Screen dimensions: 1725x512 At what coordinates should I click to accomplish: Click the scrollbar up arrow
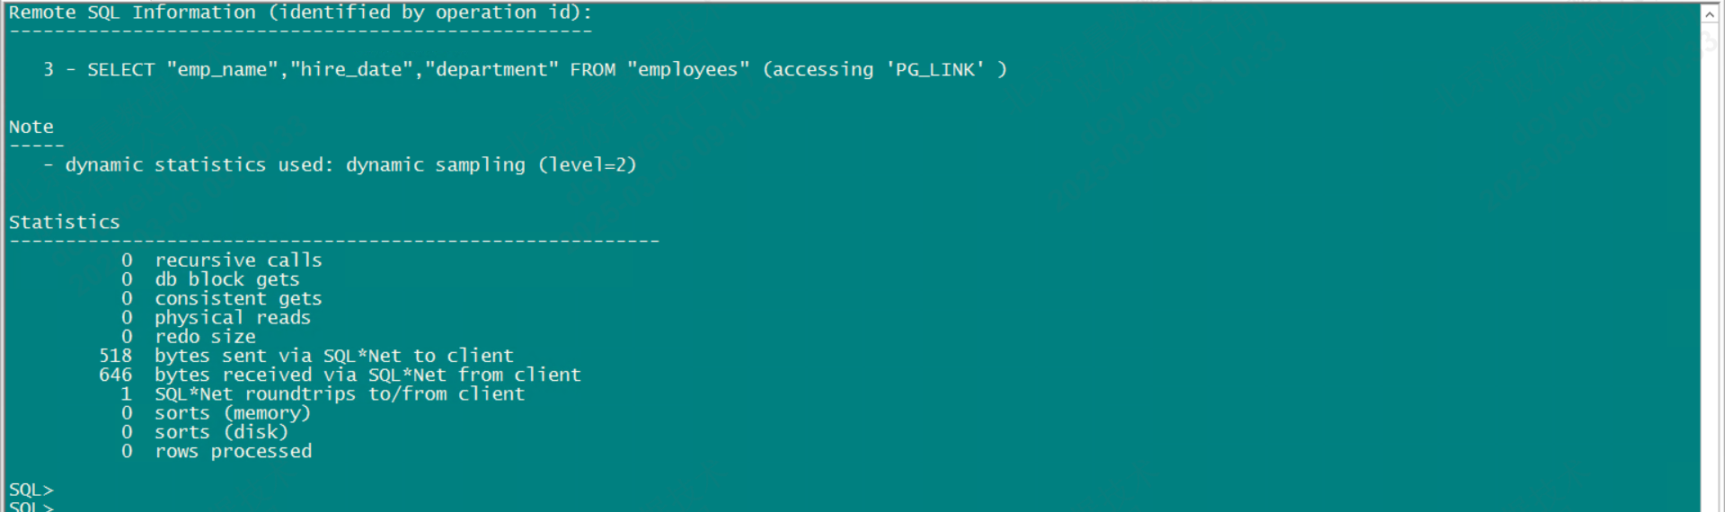(x=1710, y=14)
